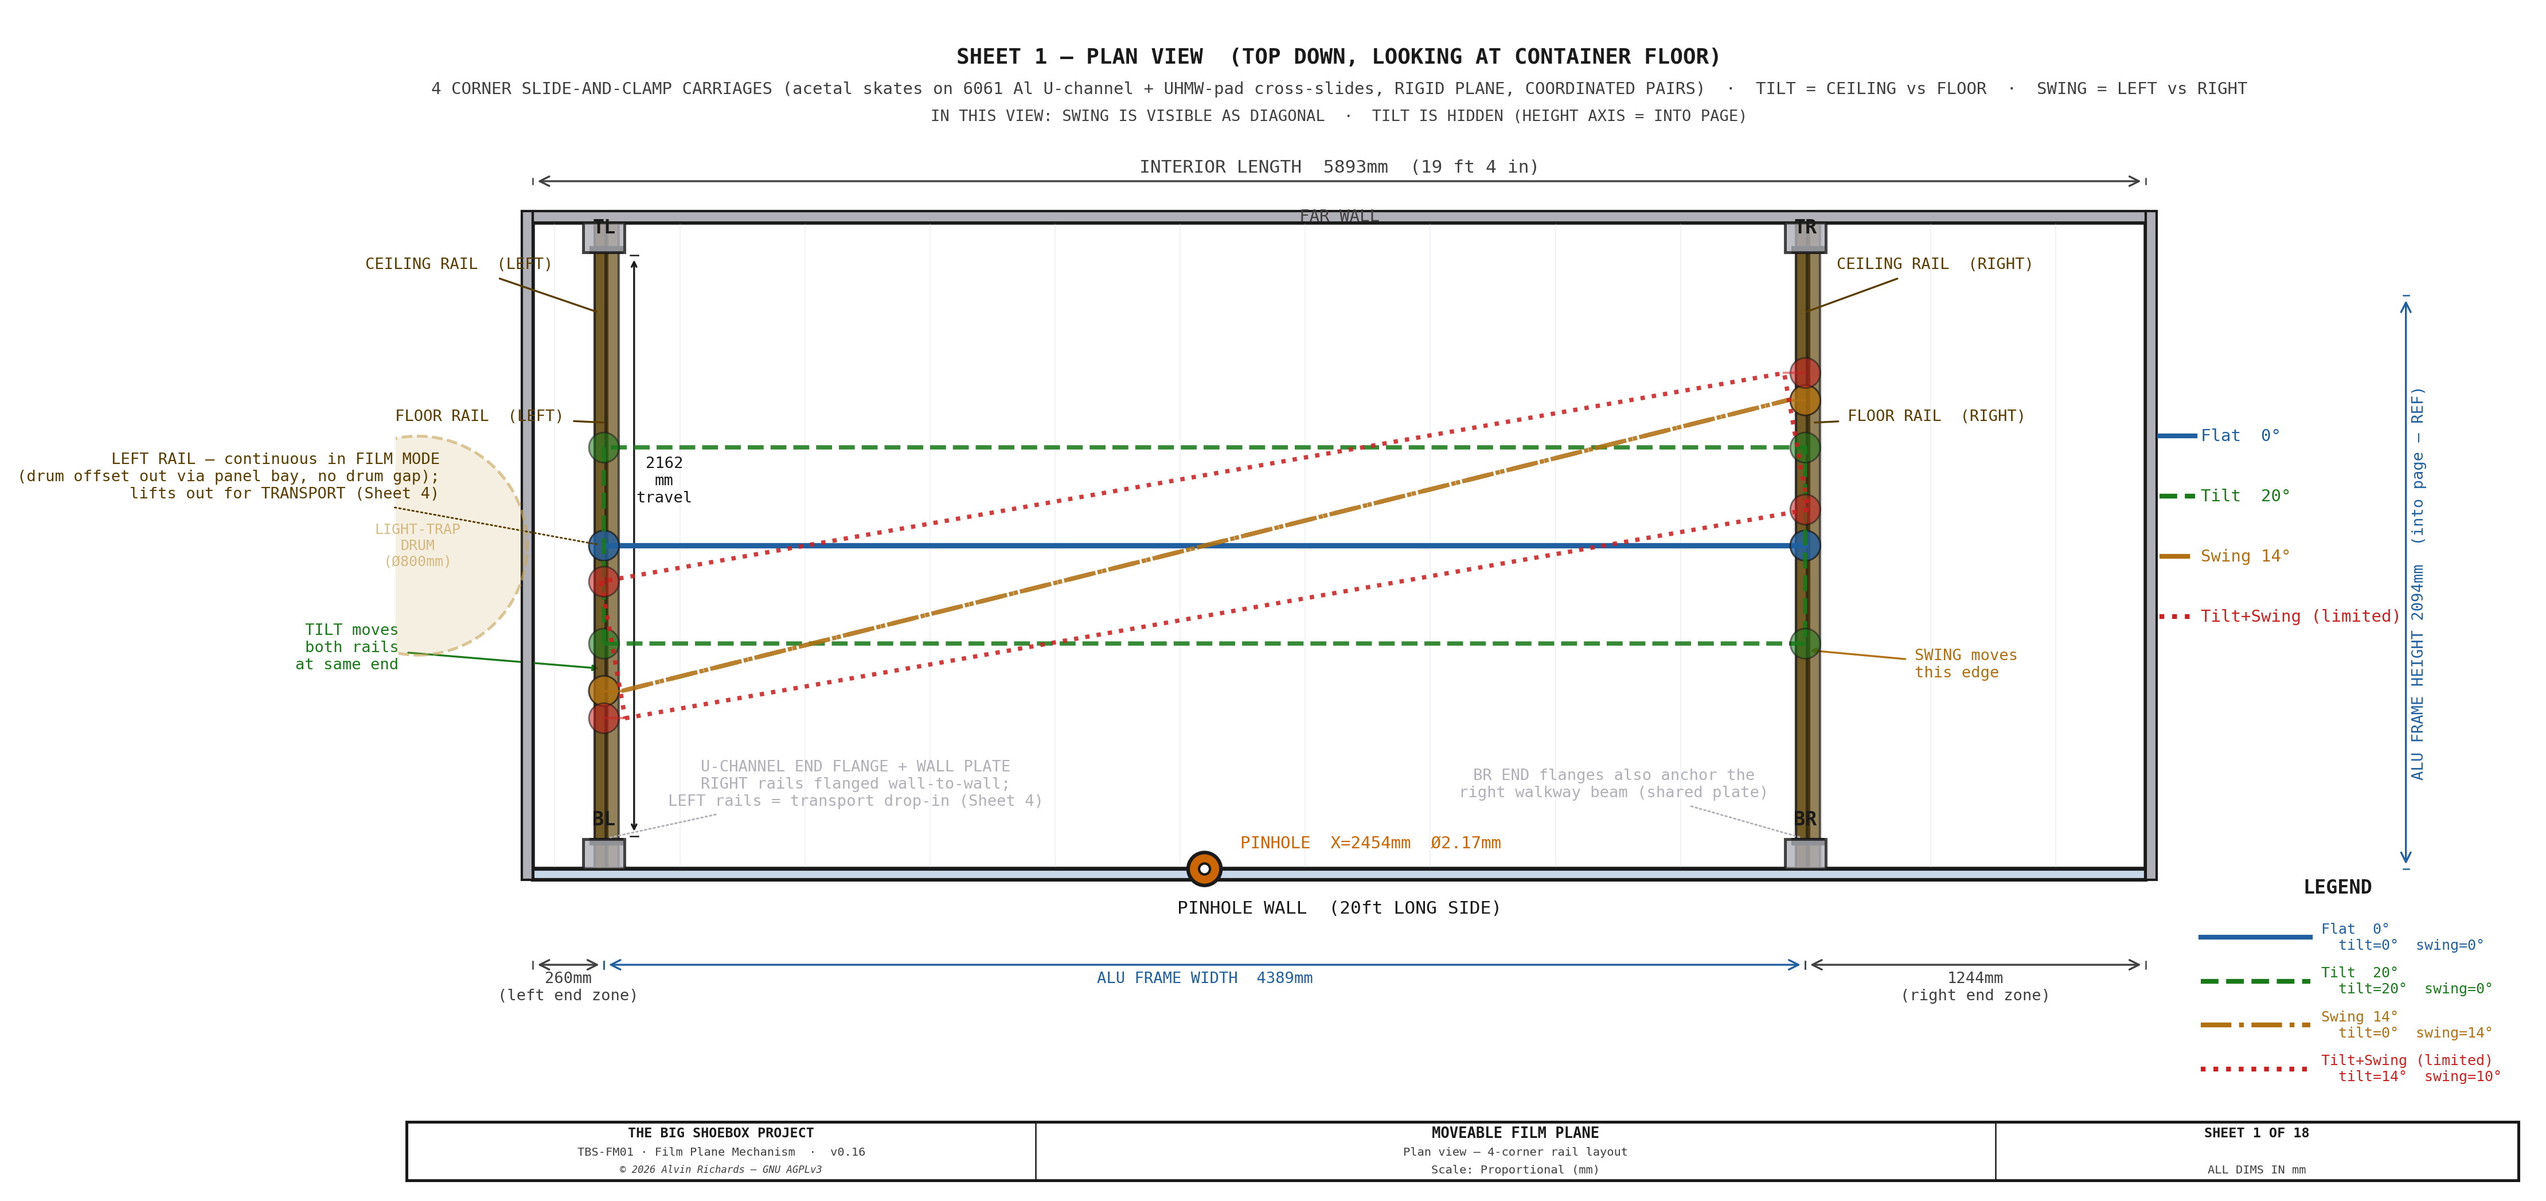Click the "FAR WALL" label
The height and width of the screenshot is (1201, 2546).
tap(1338, 216)
